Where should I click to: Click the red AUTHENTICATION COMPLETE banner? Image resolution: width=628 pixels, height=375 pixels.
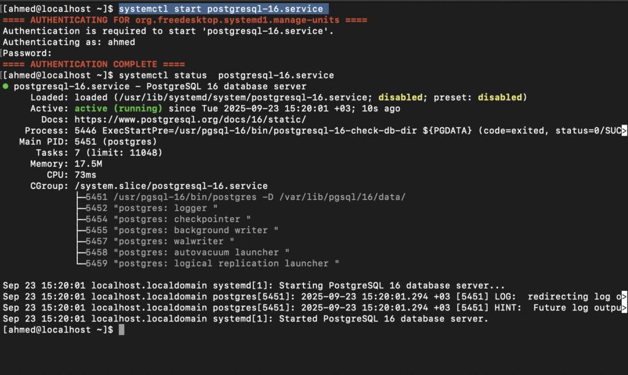coord(94,64)
